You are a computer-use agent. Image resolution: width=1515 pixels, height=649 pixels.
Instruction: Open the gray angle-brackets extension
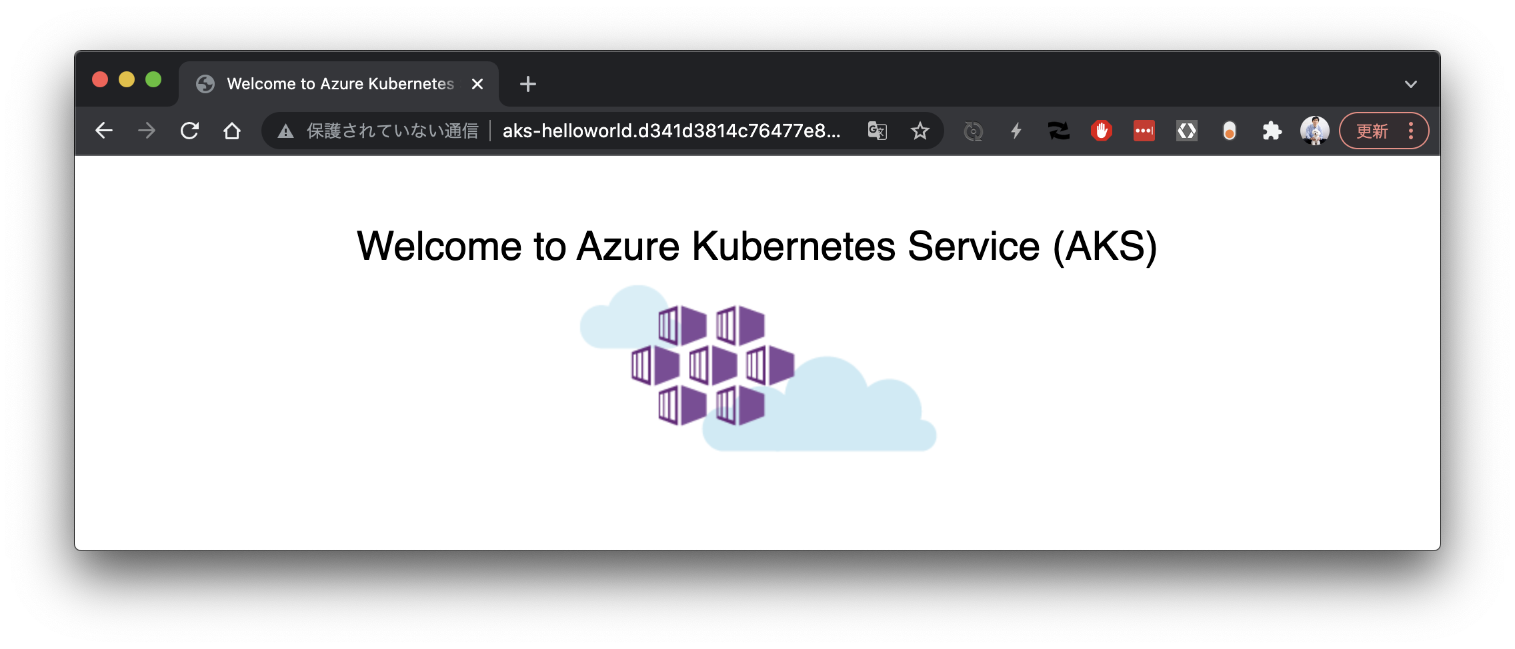1187,131
